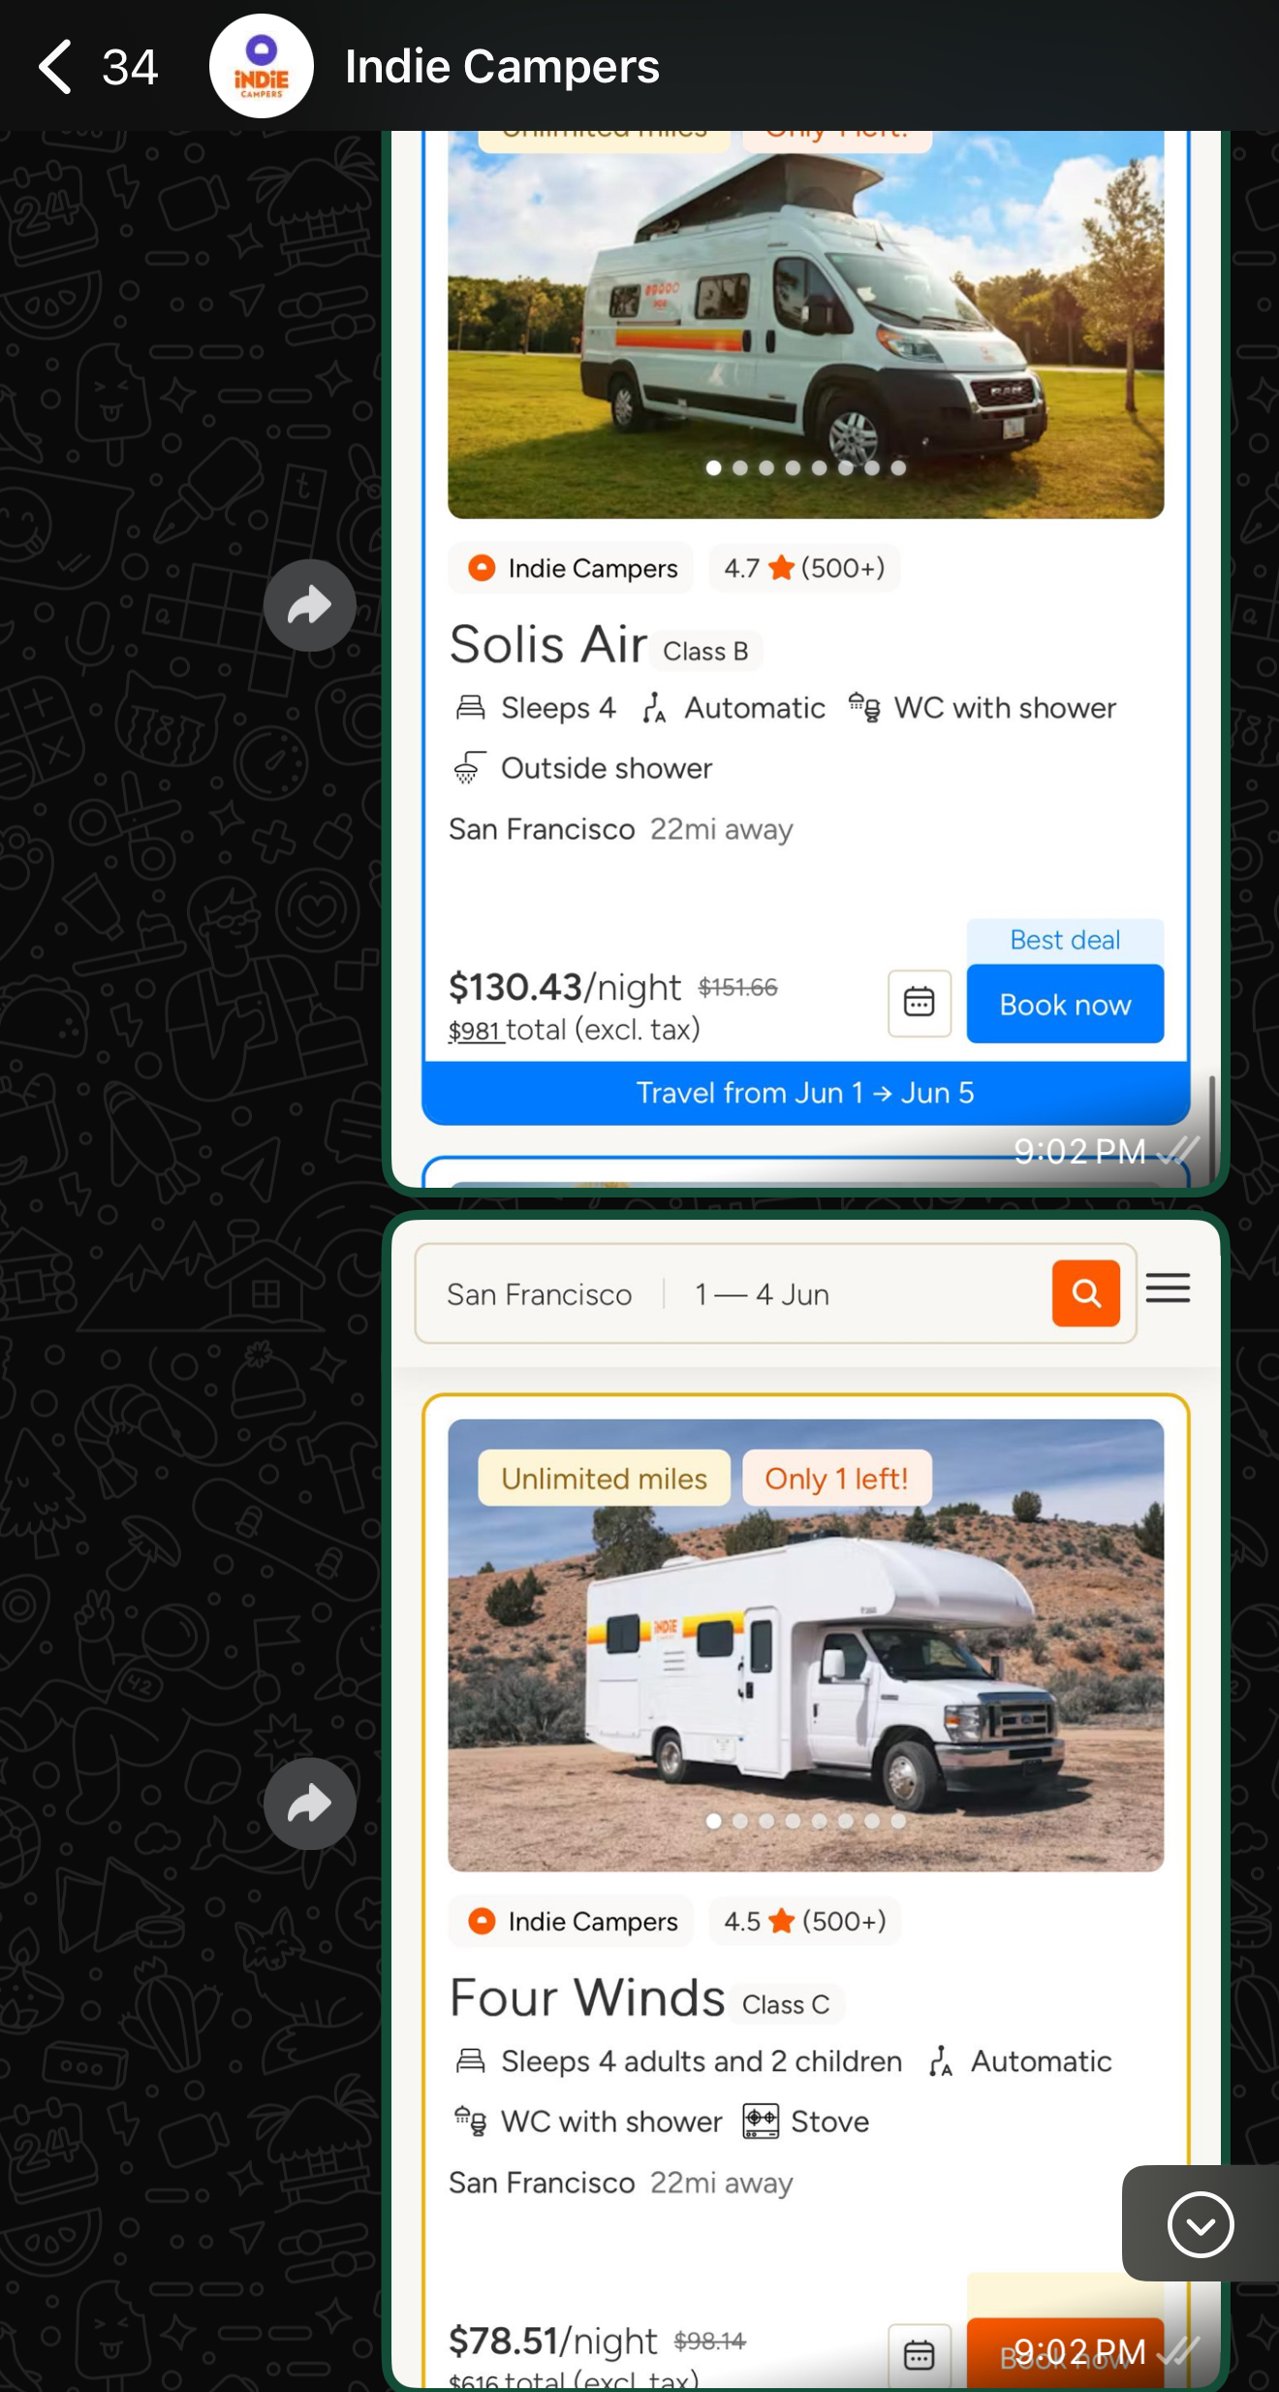Open the Solis Air camper photo
Screen dimensions: 1279x2392
[805, 325]
